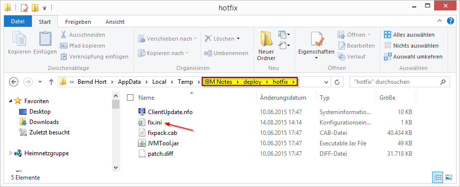Click Bearbeiten in the ribbon
The height and width of the screenshot is (187, 460).
tap(356, 46)
